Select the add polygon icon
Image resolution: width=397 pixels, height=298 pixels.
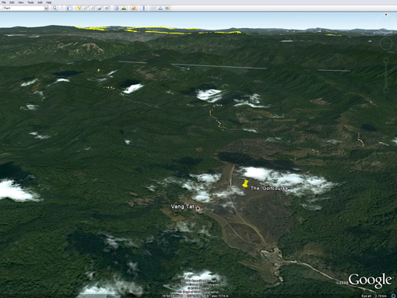click(86, 8)
